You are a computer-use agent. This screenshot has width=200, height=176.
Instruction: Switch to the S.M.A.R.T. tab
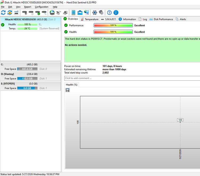(109, 19)
